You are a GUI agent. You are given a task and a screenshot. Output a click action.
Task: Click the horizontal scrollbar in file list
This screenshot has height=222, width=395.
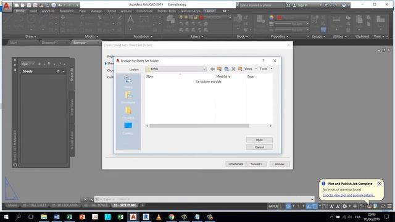pyautogui.click(x=199, y=126)
